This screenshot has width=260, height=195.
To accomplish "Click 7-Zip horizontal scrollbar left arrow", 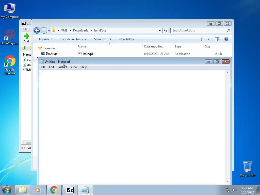I will tap(24, 142).
